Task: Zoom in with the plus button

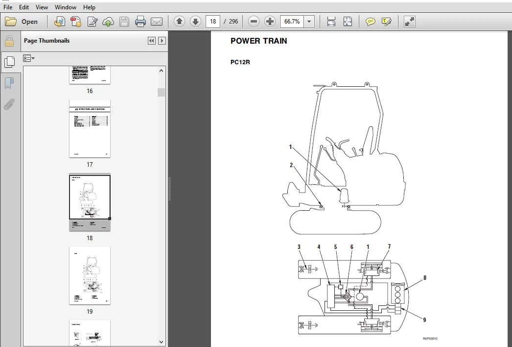Action: (x=270, y=22)
